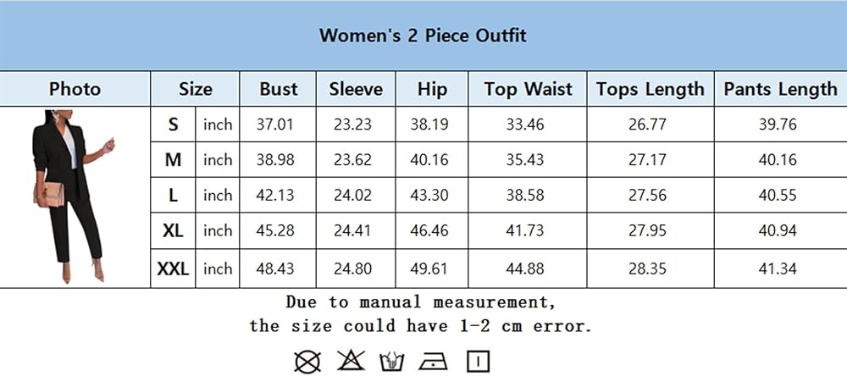Viewport: 847px width, 376px height.
Task: Click the Hip column header
Action: tap(432, 89)
